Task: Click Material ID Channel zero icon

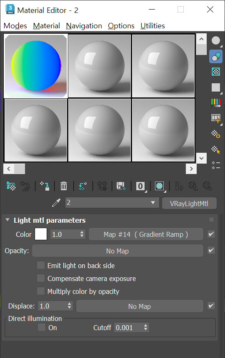Action: (140, 186)
